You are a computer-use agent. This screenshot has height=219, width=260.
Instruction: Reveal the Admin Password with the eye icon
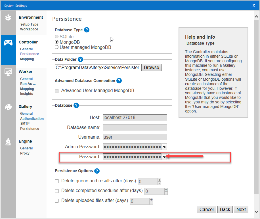[164, 147]
